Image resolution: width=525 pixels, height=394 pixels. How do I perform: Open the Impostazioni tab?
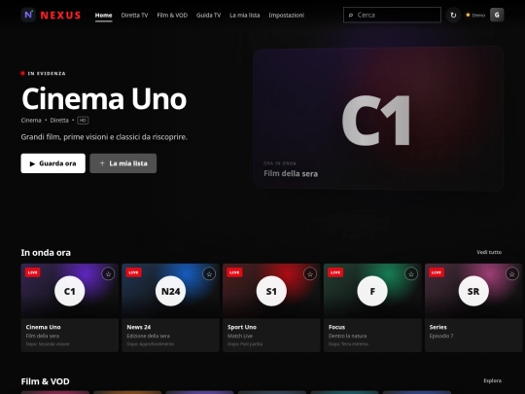286,15
